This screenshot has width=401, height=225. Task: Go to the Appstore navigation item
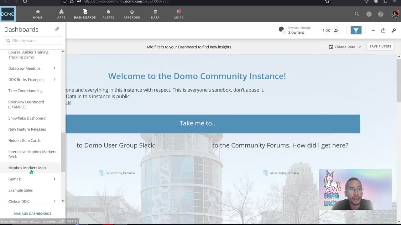132,14
